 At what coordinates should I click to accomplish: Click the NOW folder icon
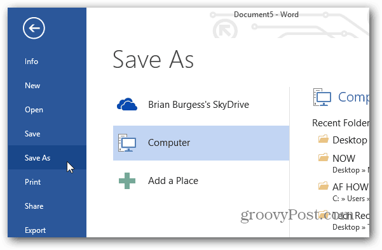point(324,157)
